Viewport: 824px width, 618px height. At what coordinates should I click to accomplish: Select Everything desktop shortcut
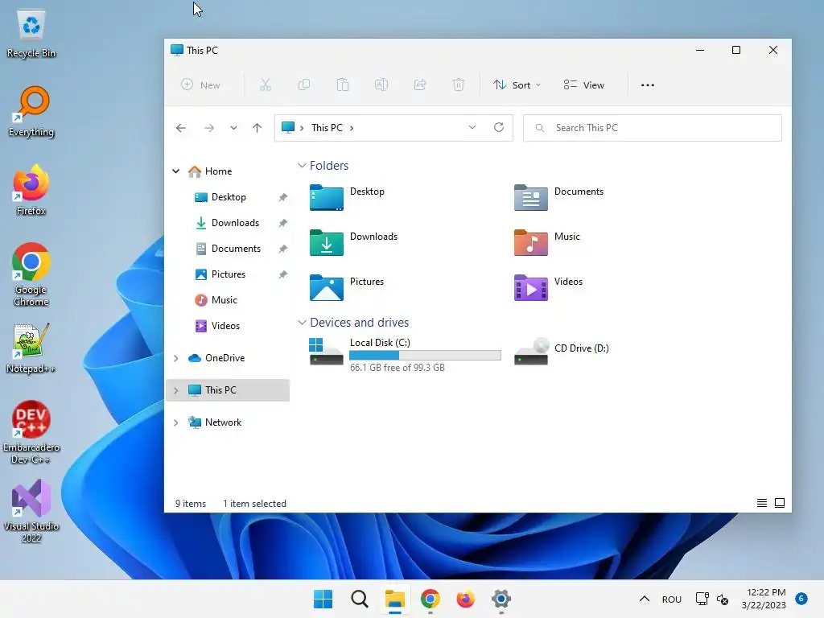[31, 112]
